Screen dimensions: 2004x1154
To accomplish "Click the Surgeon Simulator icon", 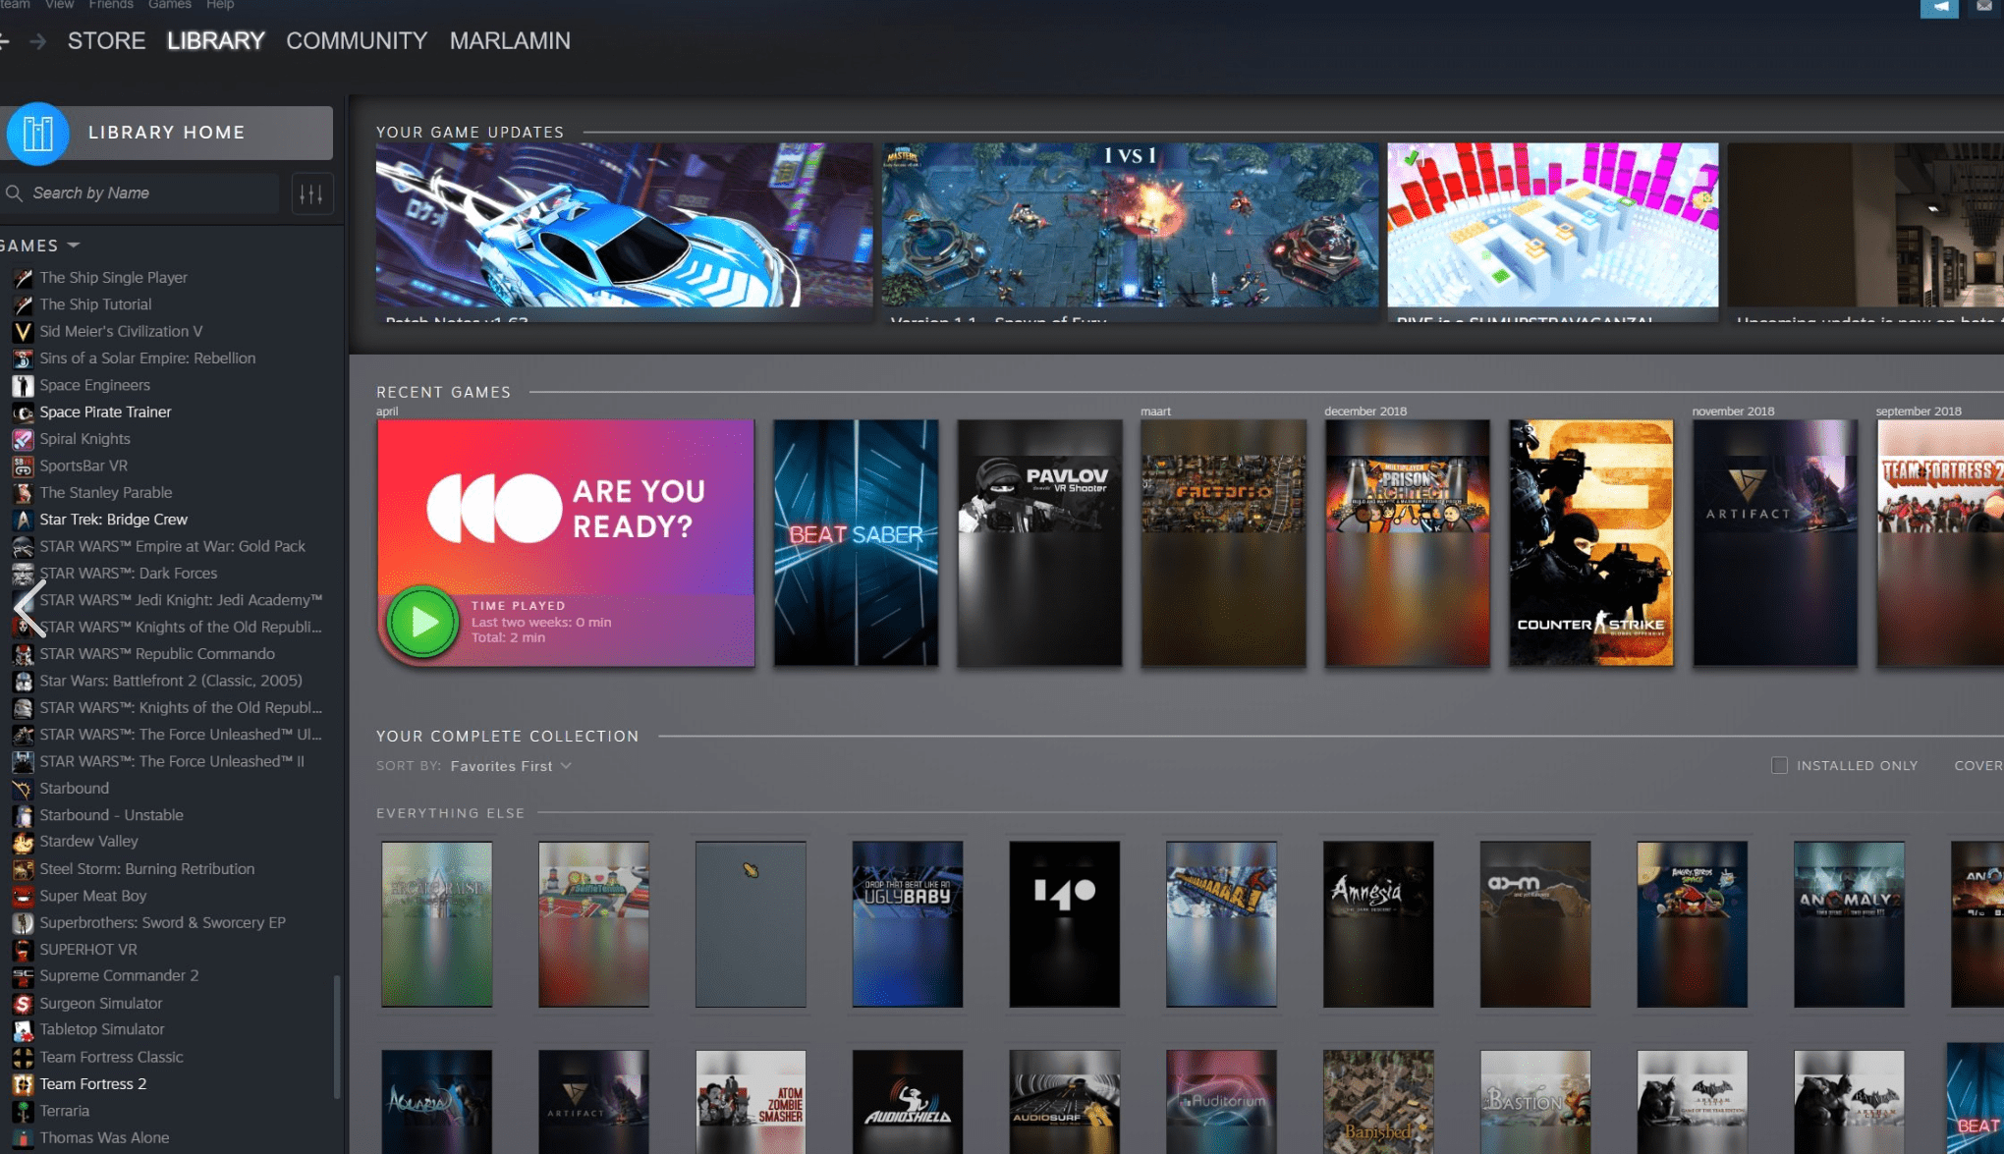I will tap(23, 1004).
